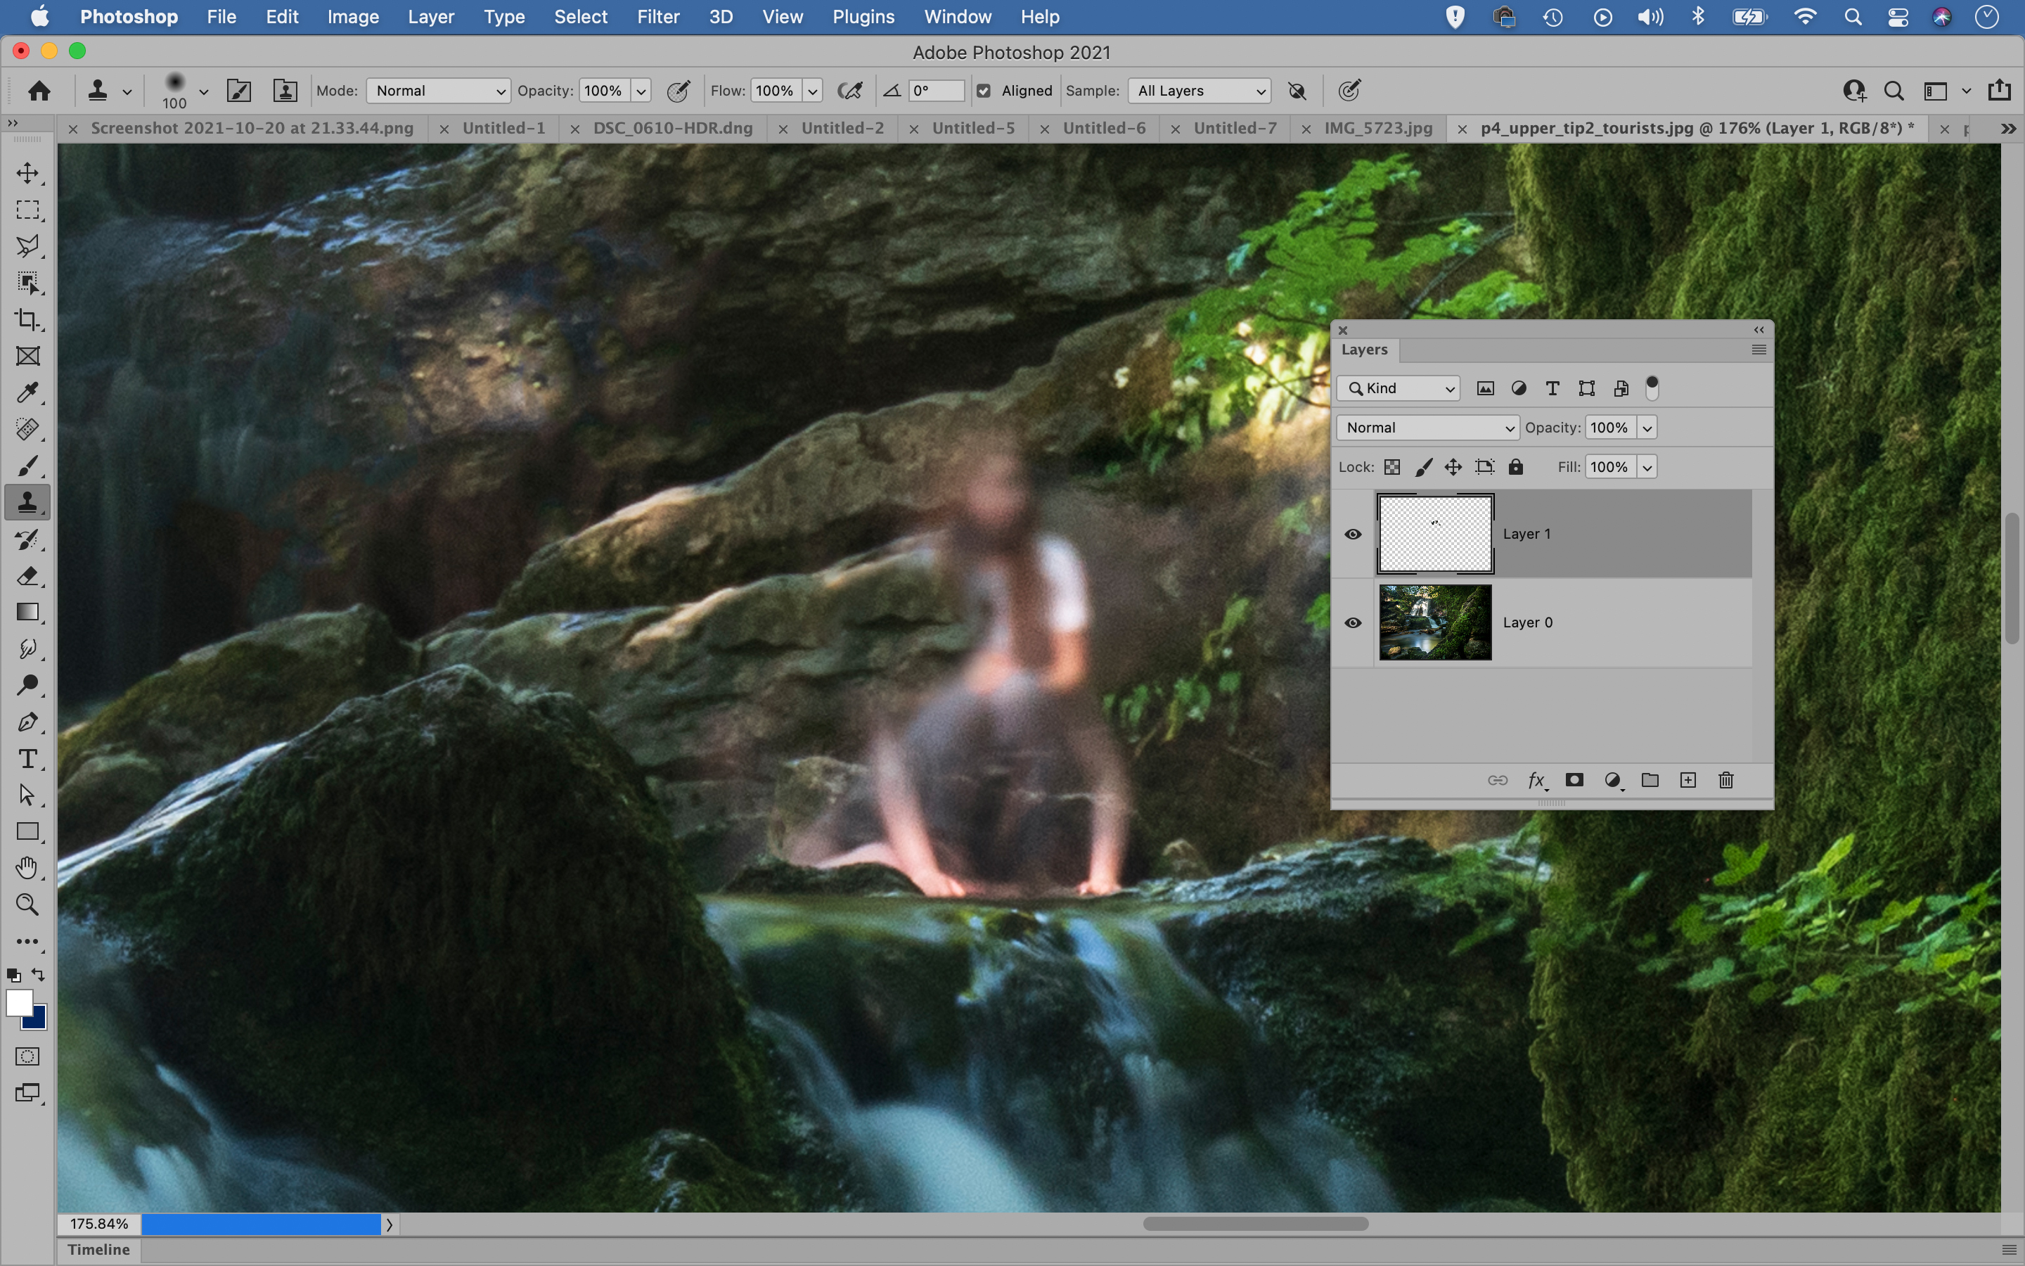Toggle pressure for size button
Screen dimensions: 2025x1266
pos(1350,91)
